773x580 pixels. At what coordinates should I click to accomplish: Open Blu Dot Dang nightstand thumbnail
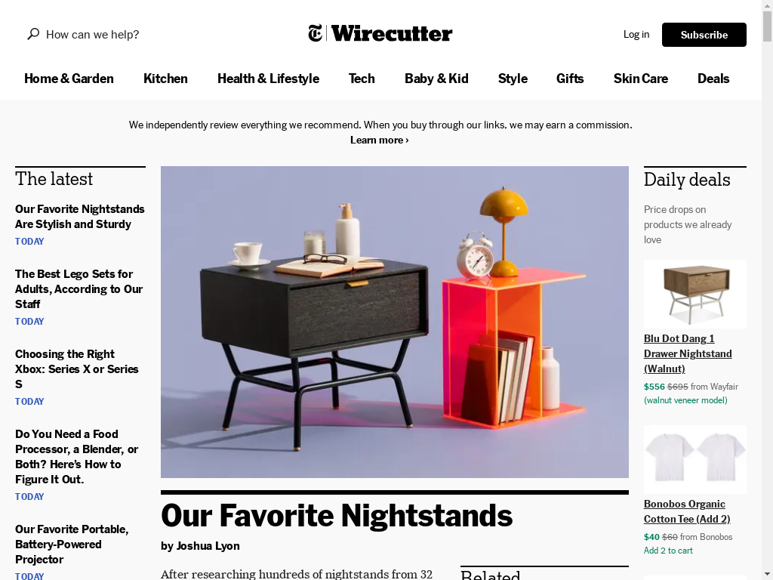coord(695,294)
